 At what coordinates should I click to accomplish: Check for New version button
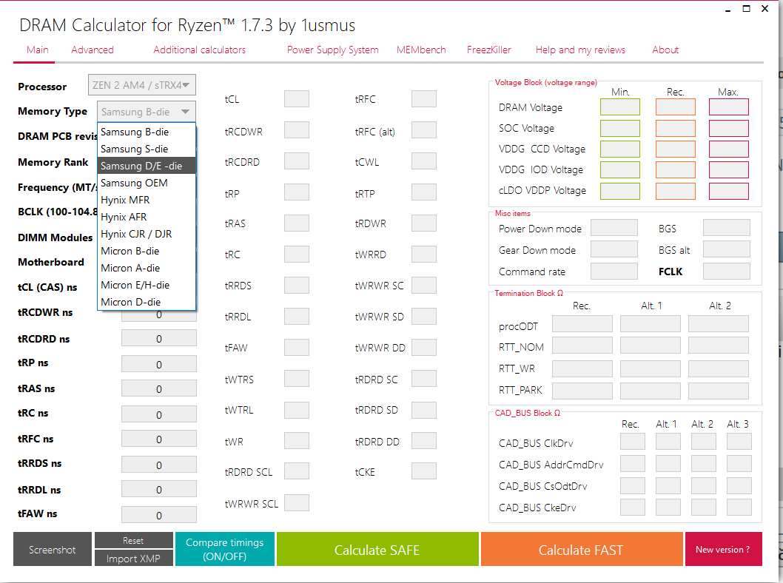coord(723,549)
